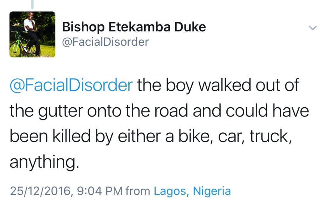Viewport: 326px width, 207px height.
Task: Click "Nigeria" in the location link
Action: (212, 191)
